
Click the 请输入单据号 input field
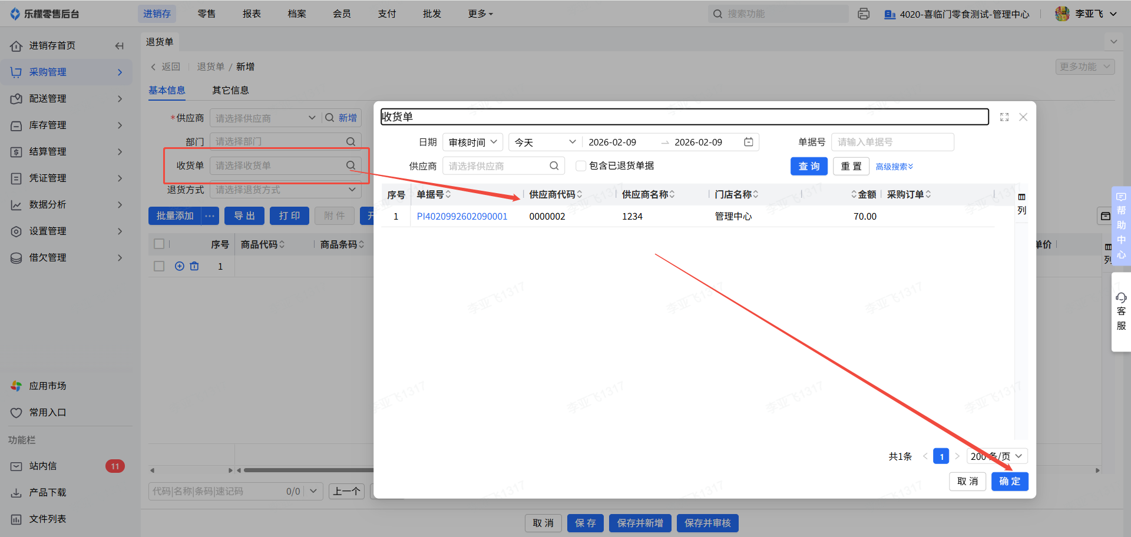click(x=892, y=142)
